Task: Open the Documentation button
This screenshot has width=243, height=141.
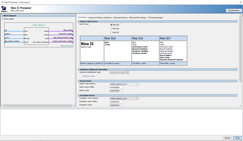Action: [x=234, y=10]
